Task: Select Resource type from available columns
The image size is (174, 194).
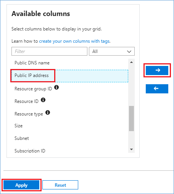Action: pyautogui.click(x=70, y=114)
